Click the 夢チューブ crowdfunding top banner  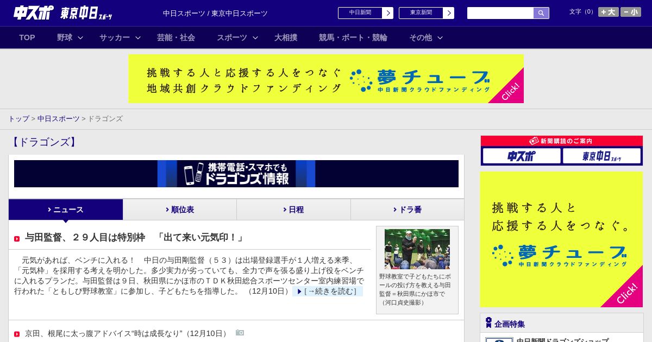coord(326,79)
